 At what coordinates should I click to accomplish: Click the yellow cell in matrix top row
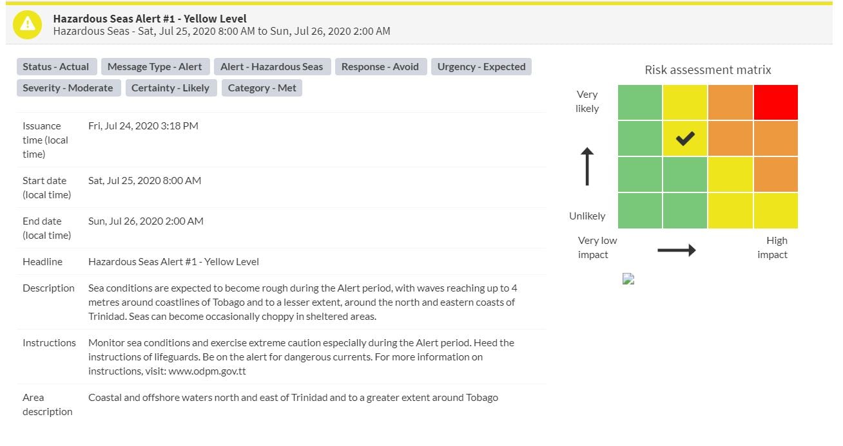coord(685,102)
